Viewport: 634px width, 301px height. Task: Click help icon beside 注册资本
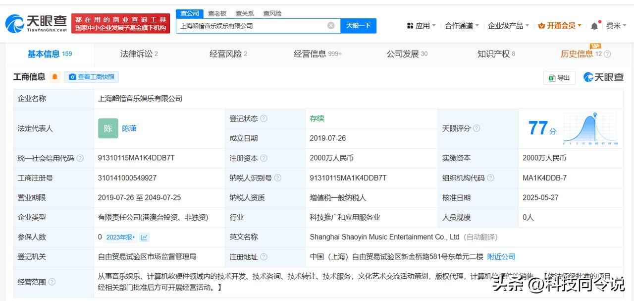[264, 158]
